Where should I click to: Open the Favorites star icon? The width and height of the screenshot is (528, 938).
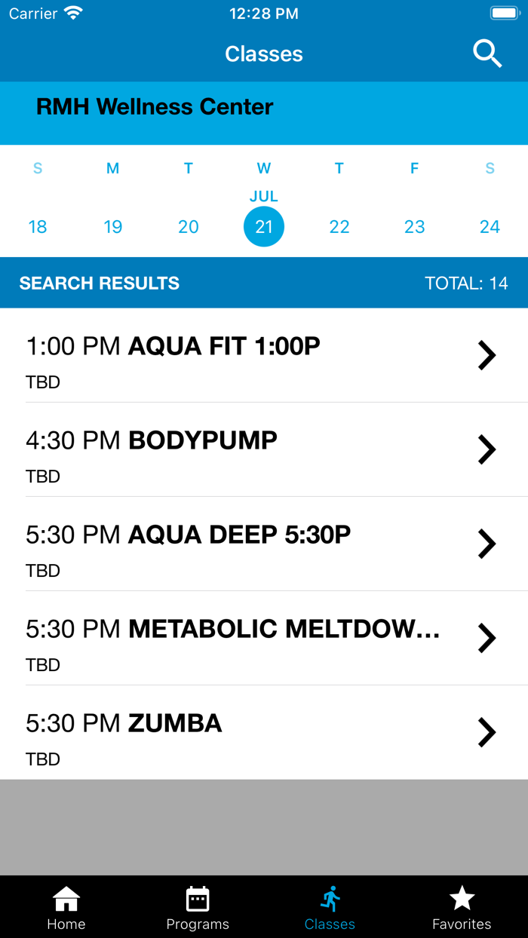tap(462, 899)
